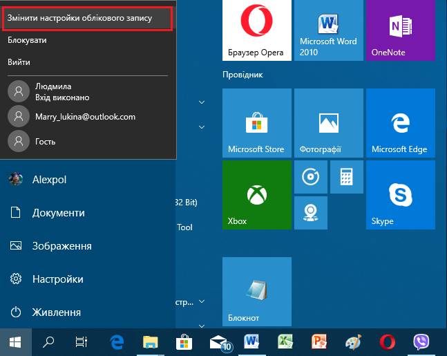The height and width of the screenshot is (356, 447).
Task: Open the Camera small tile
Action: (x=311, y=213)
